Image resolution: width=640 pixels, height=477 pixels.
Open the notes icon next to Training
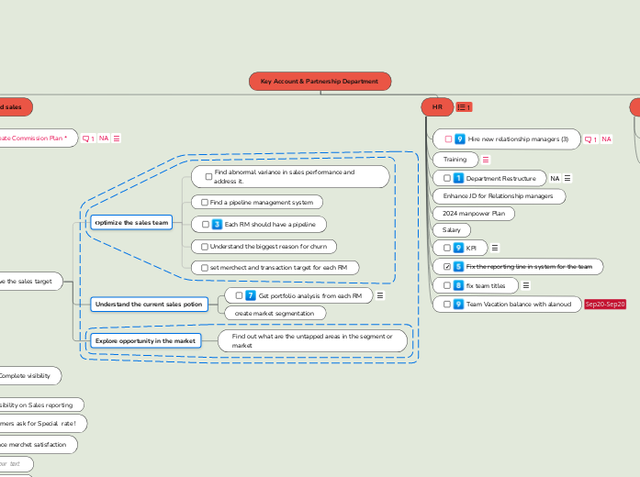[x=486, y=160]
